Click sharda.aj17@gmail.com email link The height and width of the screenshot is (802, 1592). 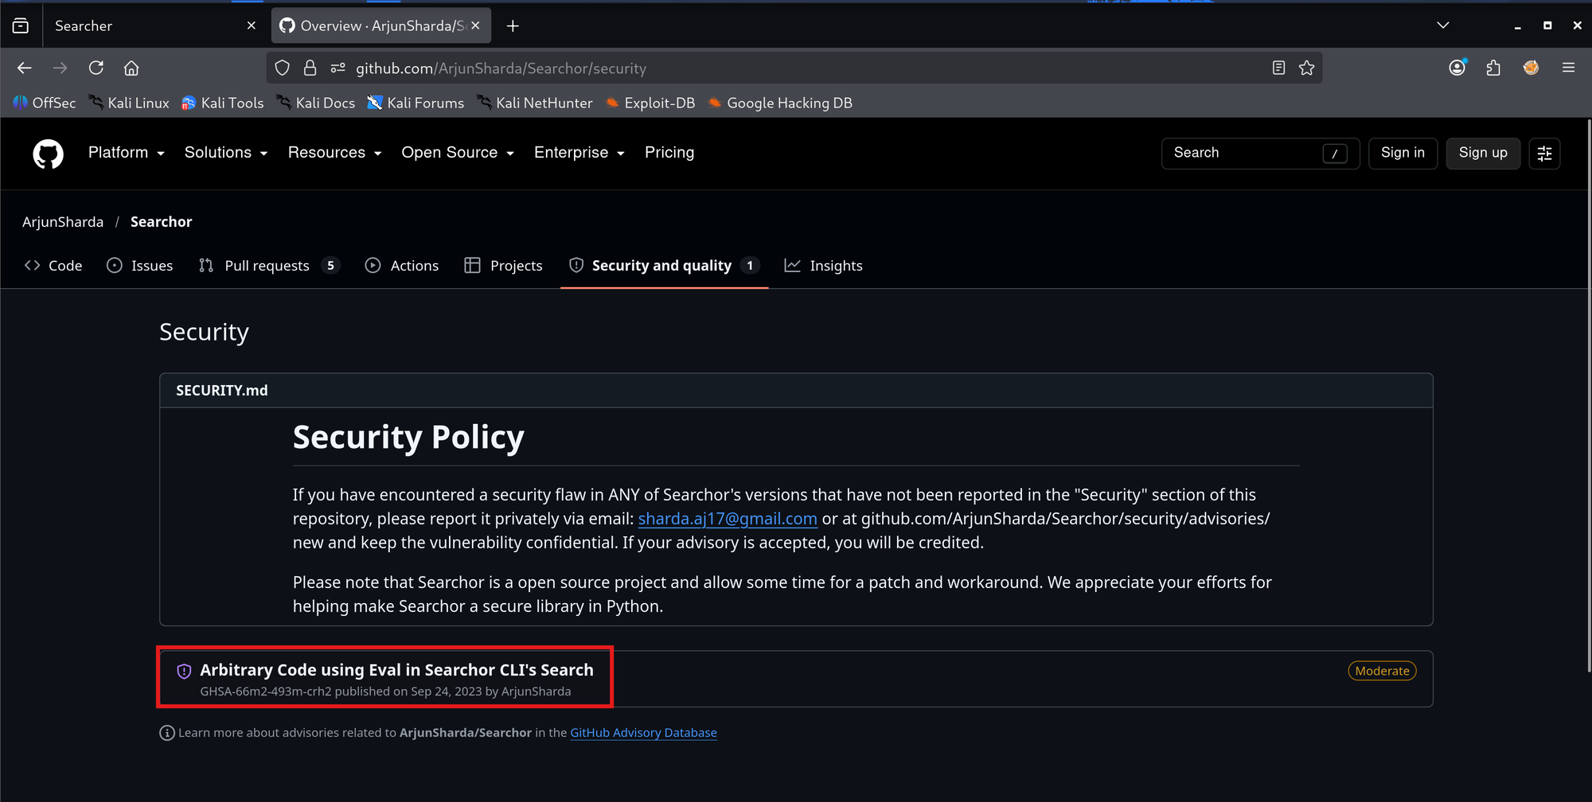pos(728,519)
